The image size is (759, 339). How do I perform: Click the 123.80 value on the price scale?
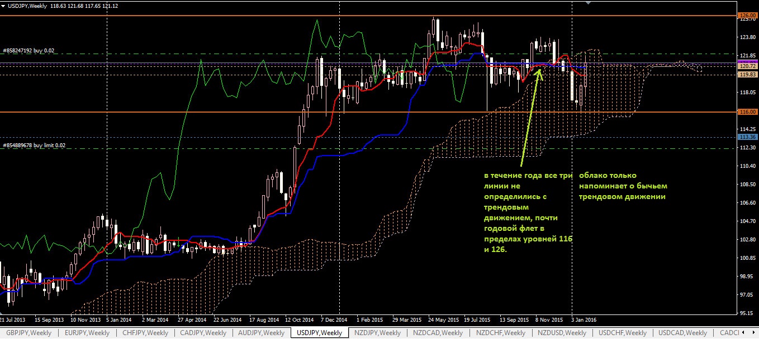tap(747, 37)
